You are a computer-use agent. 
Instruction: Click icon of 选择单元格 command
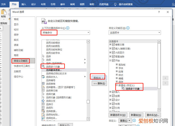(x=43, y=90)
